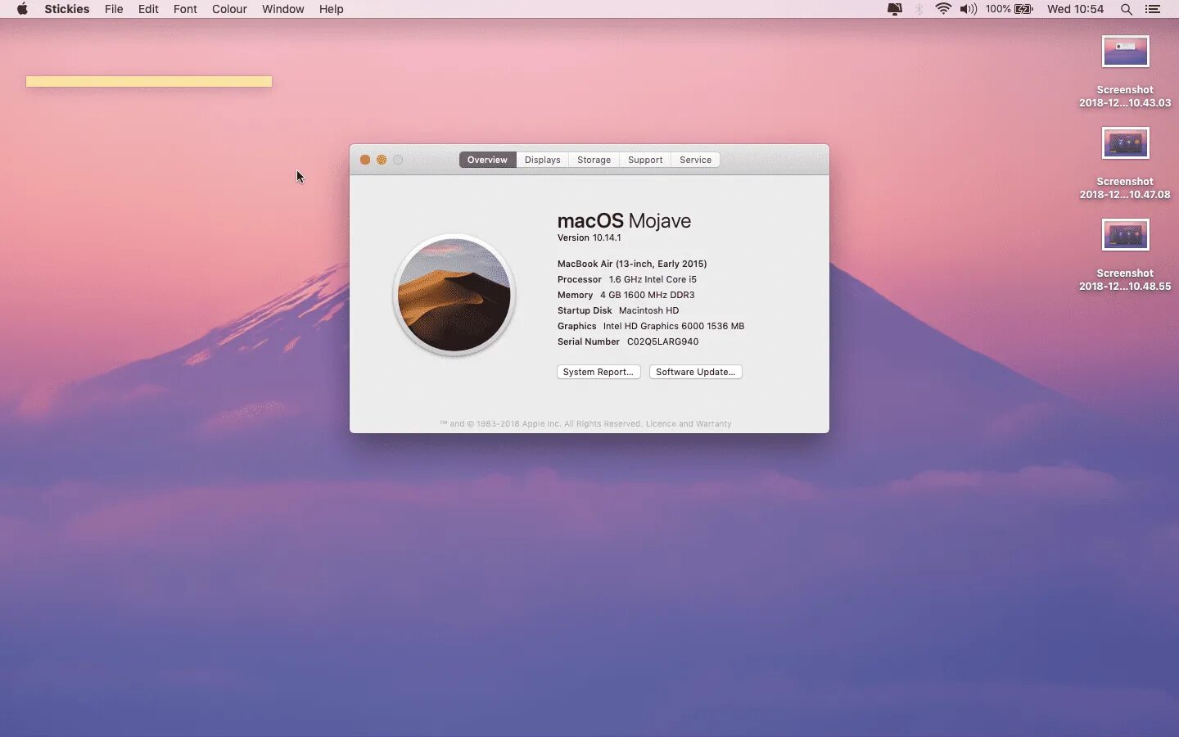Open the Edit menu
The image size is (1179, 737).
click(x=148, y=9)
